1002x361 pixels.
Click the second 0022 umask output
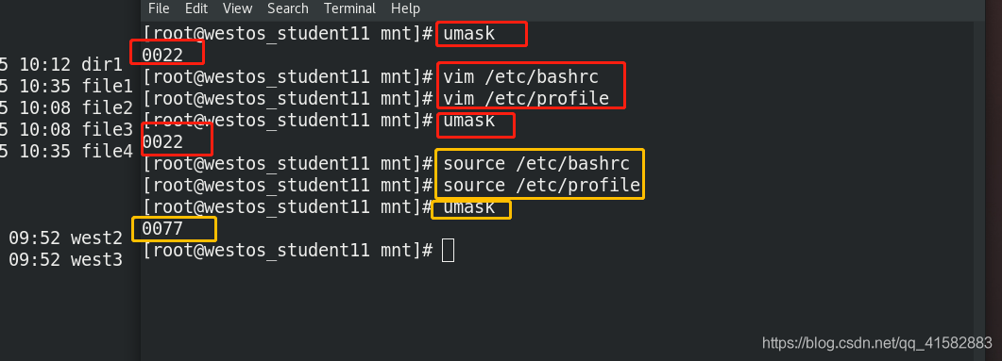point(162,141)
